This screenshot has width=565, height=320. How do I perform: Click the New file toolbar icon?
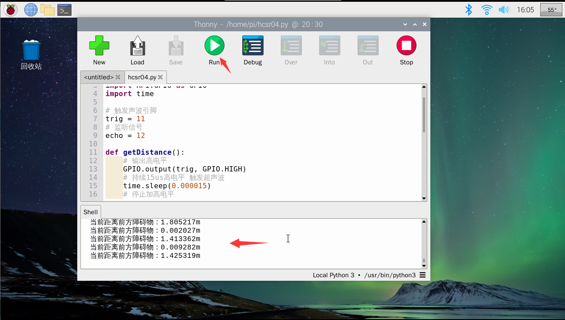click(99, 46)
